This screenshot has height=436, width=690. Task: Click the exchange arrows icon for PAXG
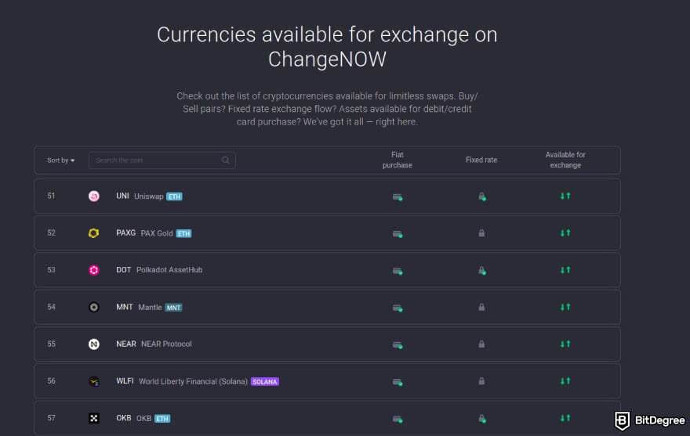pyautogui.click(x=565, y=232)
